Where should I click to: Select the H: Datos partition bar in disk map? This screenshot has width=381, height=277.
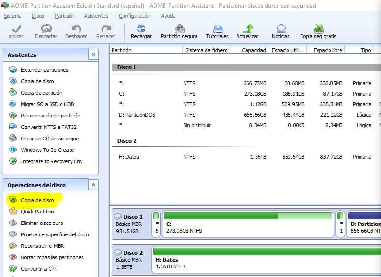[266, 260]
